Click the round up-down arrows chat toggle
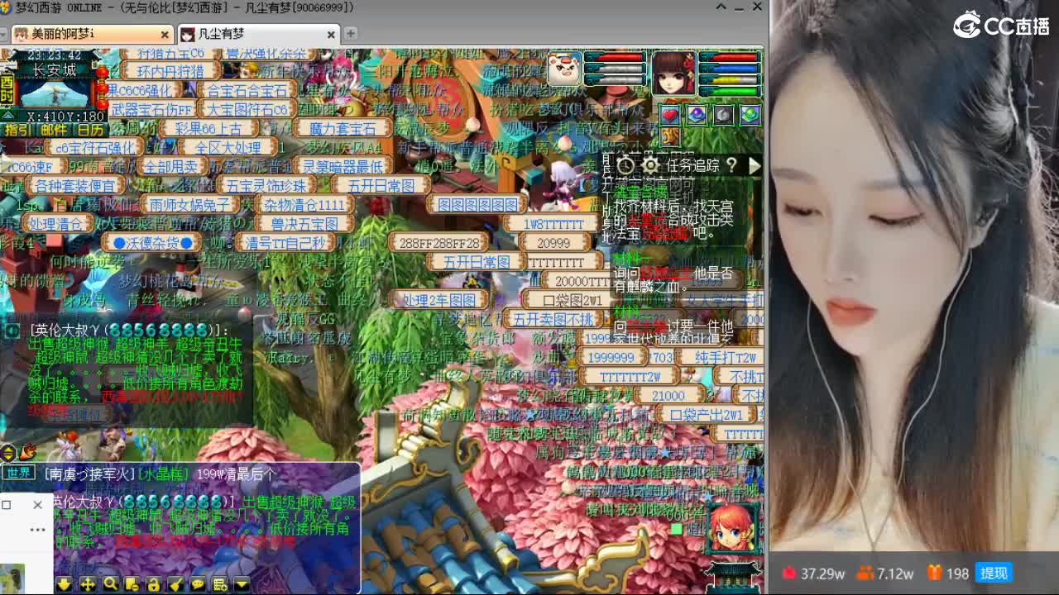The width and height of the screenshot is (1059, 595). coord(8,452)
